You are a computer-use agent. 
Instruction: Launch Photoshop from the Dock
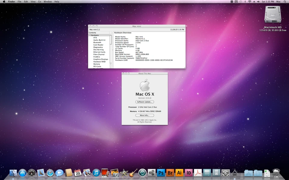(x=161, y=173)
